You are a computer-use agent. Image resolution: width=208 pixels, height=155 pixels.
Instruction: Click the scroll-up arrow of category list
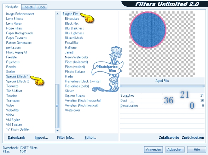pyautogui.click(x=57, y=14)
